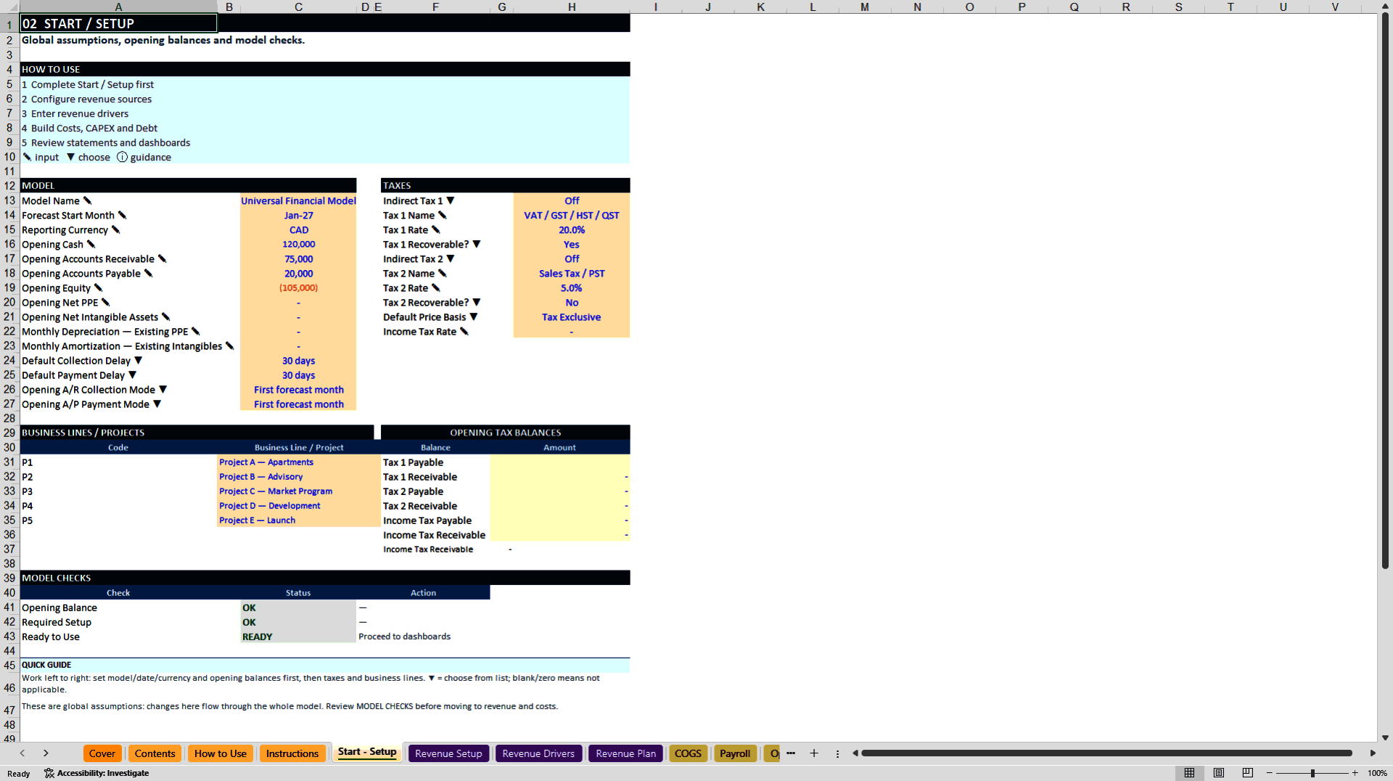Select Model Name value cell
The image size is (1393, 781).
298,201
